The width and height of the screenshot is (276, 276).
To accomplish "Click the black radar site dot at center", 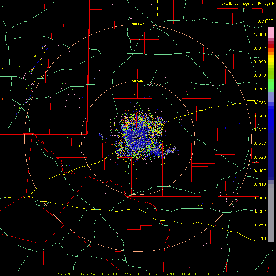I will click(138, 138).
